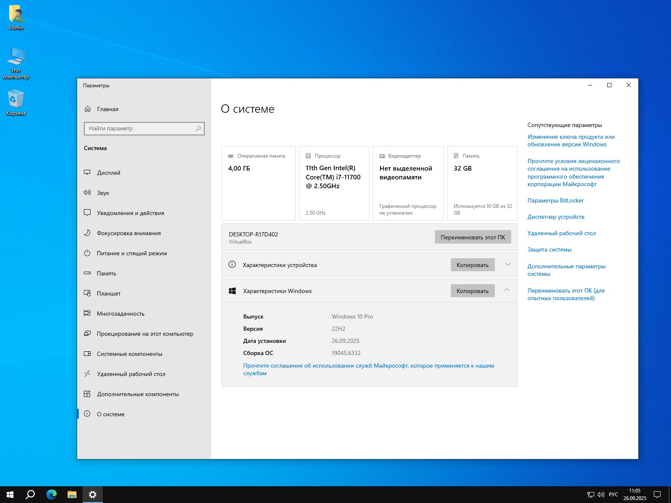Click the Найти параметр search field
Screen dimensions: 671x503
(x=140, y=129)
